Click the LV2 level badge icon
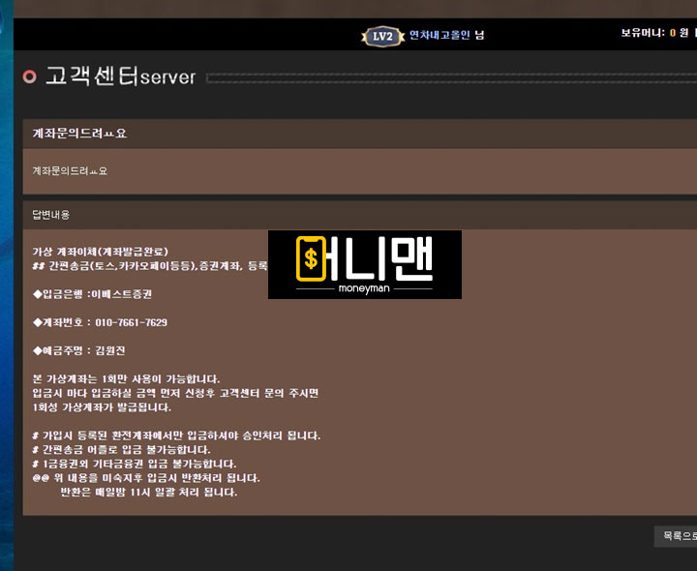The height and width of the screenshot is (571, 697). 382,36
